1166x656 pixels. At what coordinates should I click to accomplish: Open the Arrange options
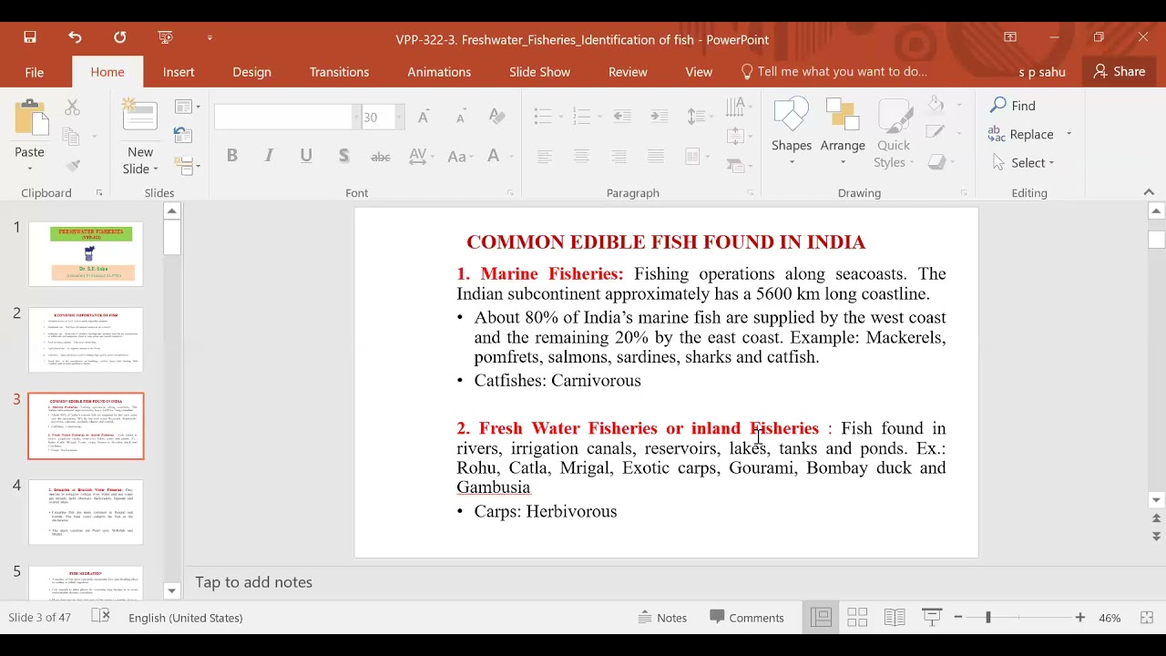(843, 133)
